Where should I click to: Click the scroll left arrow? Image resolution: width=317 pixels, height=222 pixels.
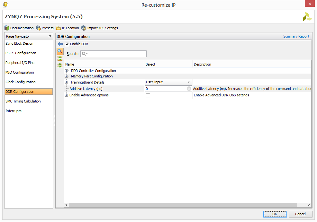66,205
